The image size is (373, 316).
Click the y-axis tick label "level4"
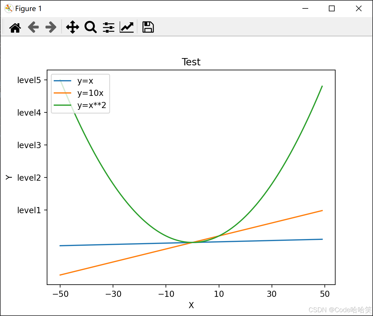point(29,113)
